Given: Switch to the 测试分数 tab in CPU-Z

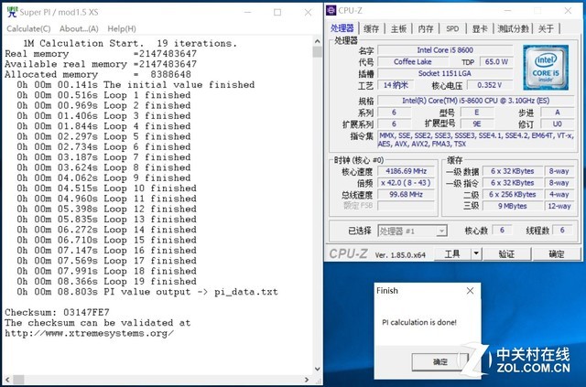Looking at the screenshot, I should (x=513, y=28).
